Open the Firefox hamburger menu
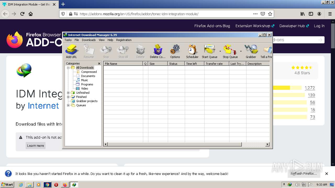 pyautogui.click(x=330, y=14)
